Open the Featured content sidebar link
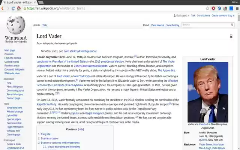240x150 pixels. pyautogui.click(x=13, y=58)
